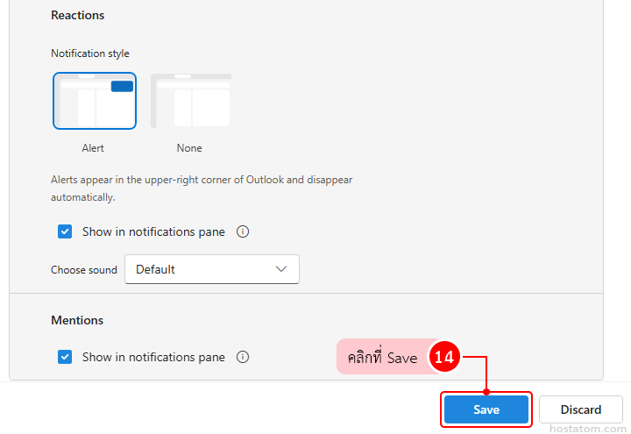Uncheck Mentions Show in notifications pane
The height and width of the screenshot is (434, 631).
65,357
